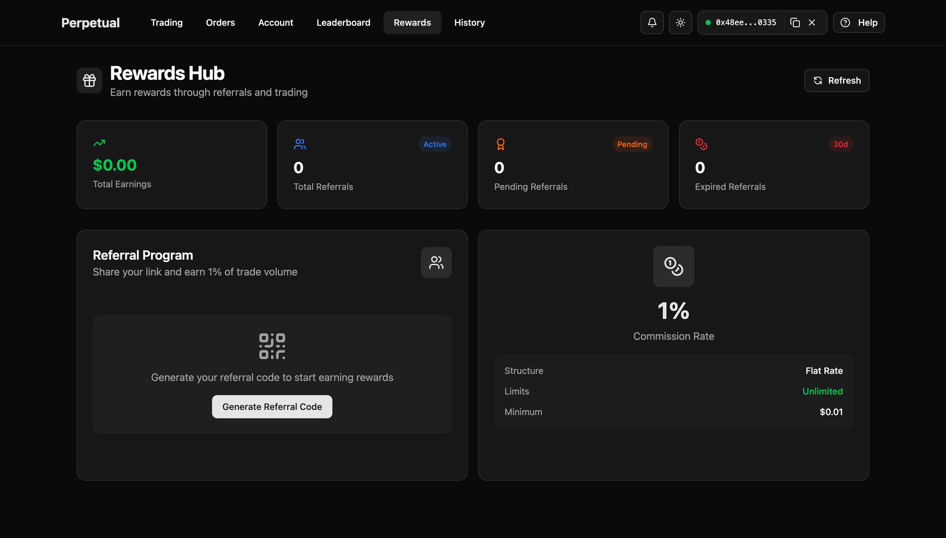The height and width of the screenshot is (538, 946).
Task: Switch to the Orders tab
Action: 220,23
